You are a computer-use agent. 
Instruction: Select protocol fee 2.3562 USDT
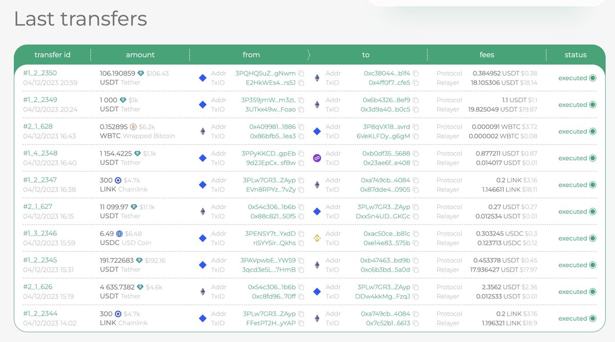[501, 287]
